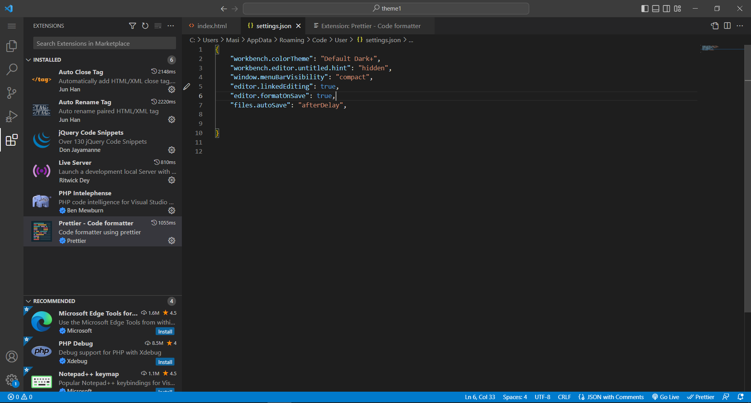The height and width of the screenshot is (403, 751).
Task: Clear extensions search results icon
Action: (x=158, y=26)
